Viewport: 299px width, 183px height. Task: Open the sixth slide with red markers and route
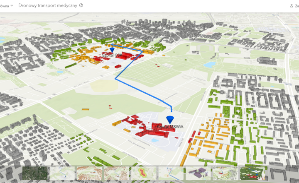click(x=171, y=173)
